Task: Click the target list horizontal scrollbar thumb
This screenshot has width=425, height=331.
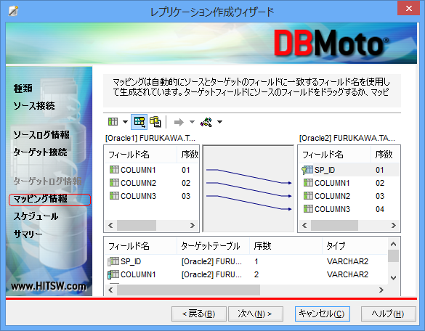Action: (334, 225)
